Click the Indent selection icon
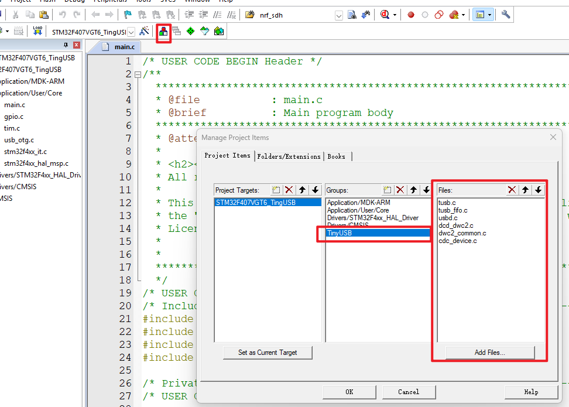The image size is (569, 407). 189,15
